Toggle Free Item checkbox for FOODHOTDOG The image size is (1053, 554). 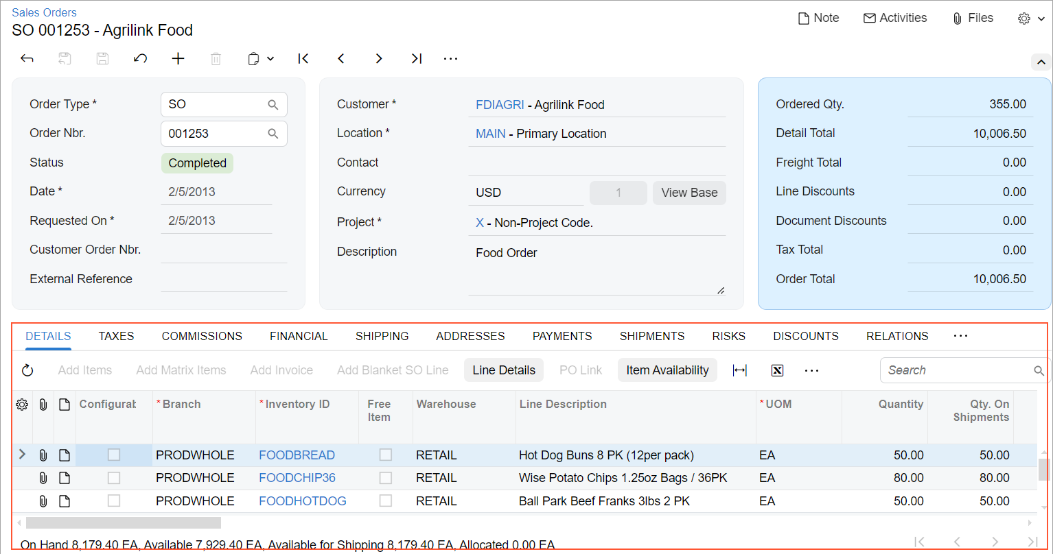386,501
